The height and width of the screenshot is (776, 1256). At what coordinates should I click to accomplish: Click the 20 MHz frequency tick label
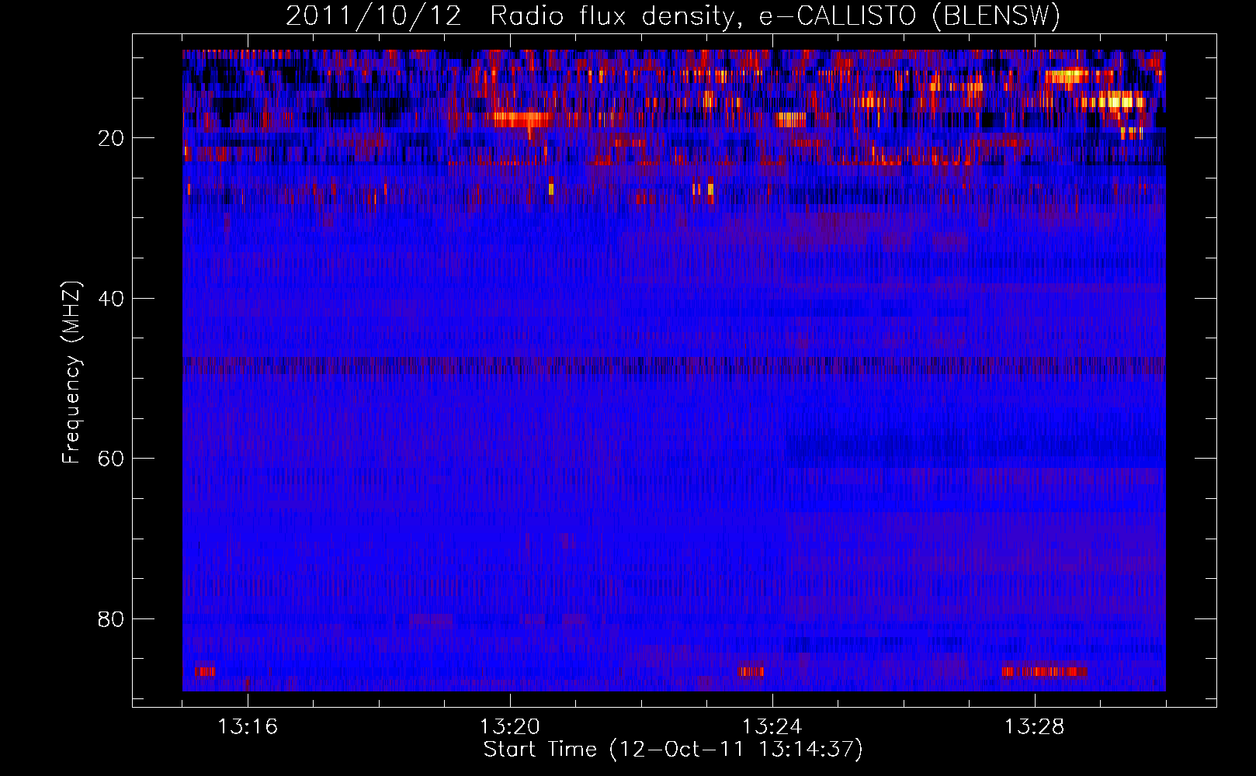111,138
